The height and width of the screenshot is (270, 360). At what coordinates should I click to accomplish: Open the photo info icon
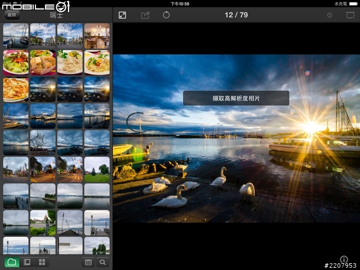click(x=344, y=259)
